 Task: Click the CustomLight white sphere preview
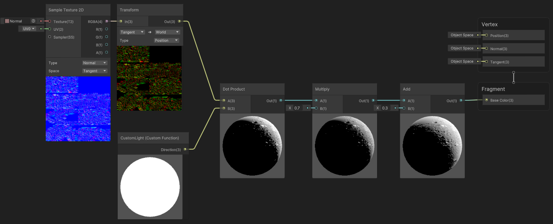(150, 187)
